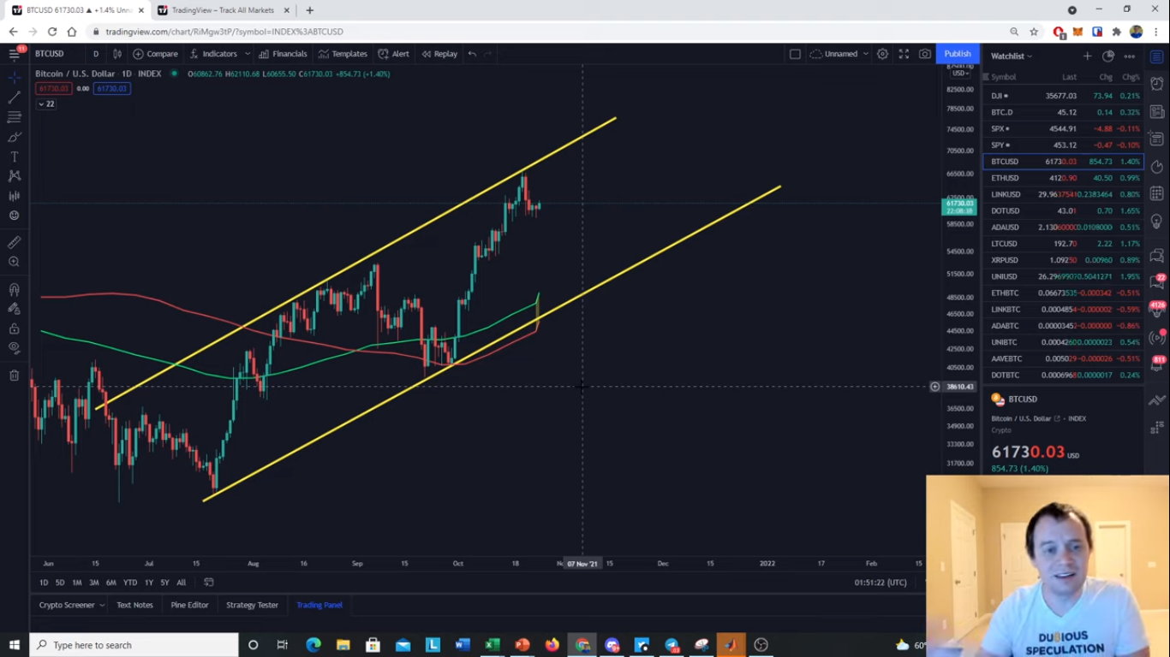The image size is (1170, 657).
Task: Switch to the Trading Panel tab
Action: pyautogui.click(x=319, y=605)
